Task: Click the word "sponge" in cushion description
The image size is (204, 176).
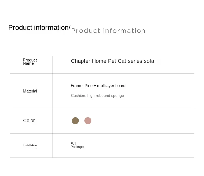Action: pos(118,95)
